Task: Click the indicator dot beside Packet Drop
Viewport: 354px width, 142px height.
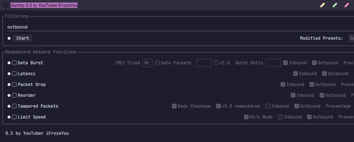Action: (x=9, y=85)
